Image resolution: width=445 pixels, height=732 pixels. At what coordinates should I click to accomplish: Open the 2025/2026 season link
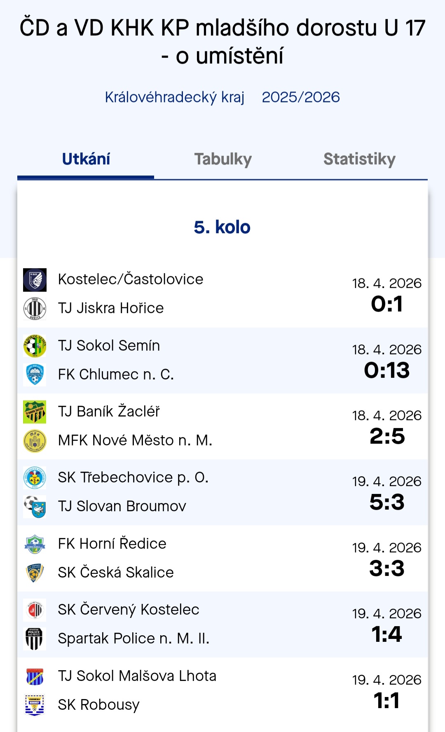(x=301, y=97)
